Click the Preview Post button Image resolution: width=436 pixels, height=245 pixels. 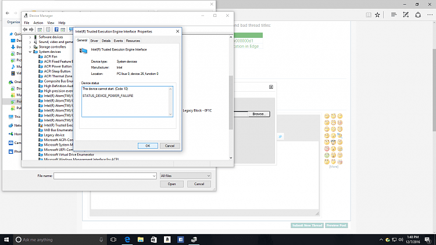pos(337,225)
